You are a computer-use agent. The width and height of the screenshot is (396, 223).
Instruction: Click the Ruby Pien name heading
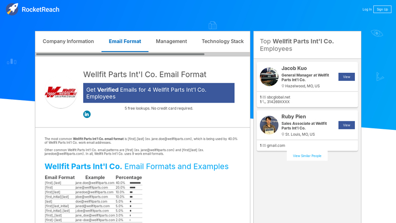pos(294,116)
